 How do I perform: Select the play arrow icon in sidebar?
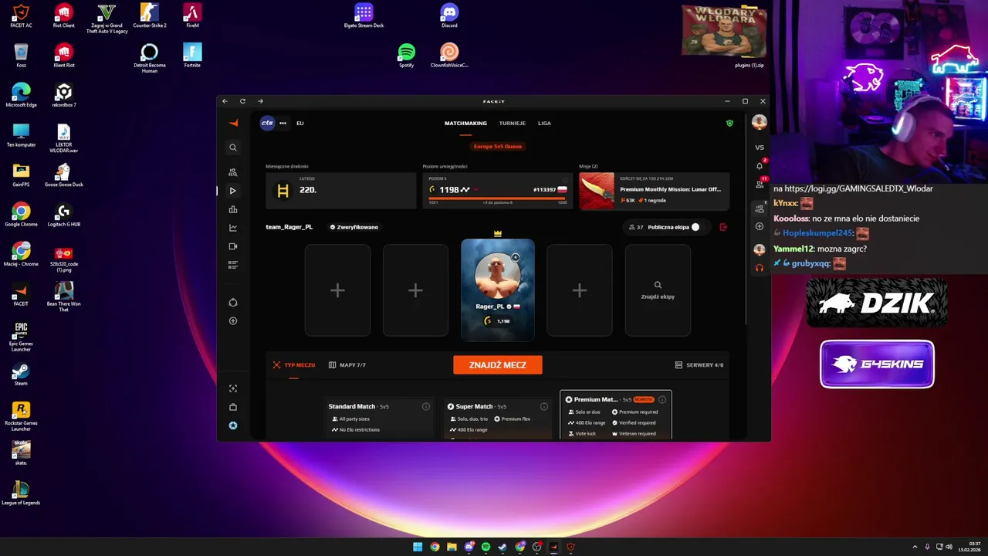click(x=233, y=191)
